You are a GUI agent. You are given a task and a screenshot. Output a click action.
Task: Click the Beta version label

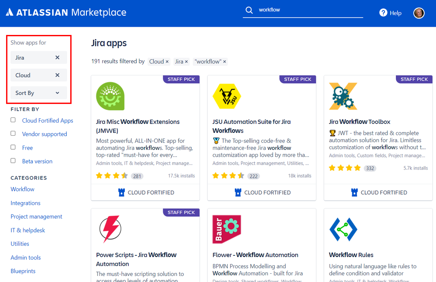click(37, 162)
